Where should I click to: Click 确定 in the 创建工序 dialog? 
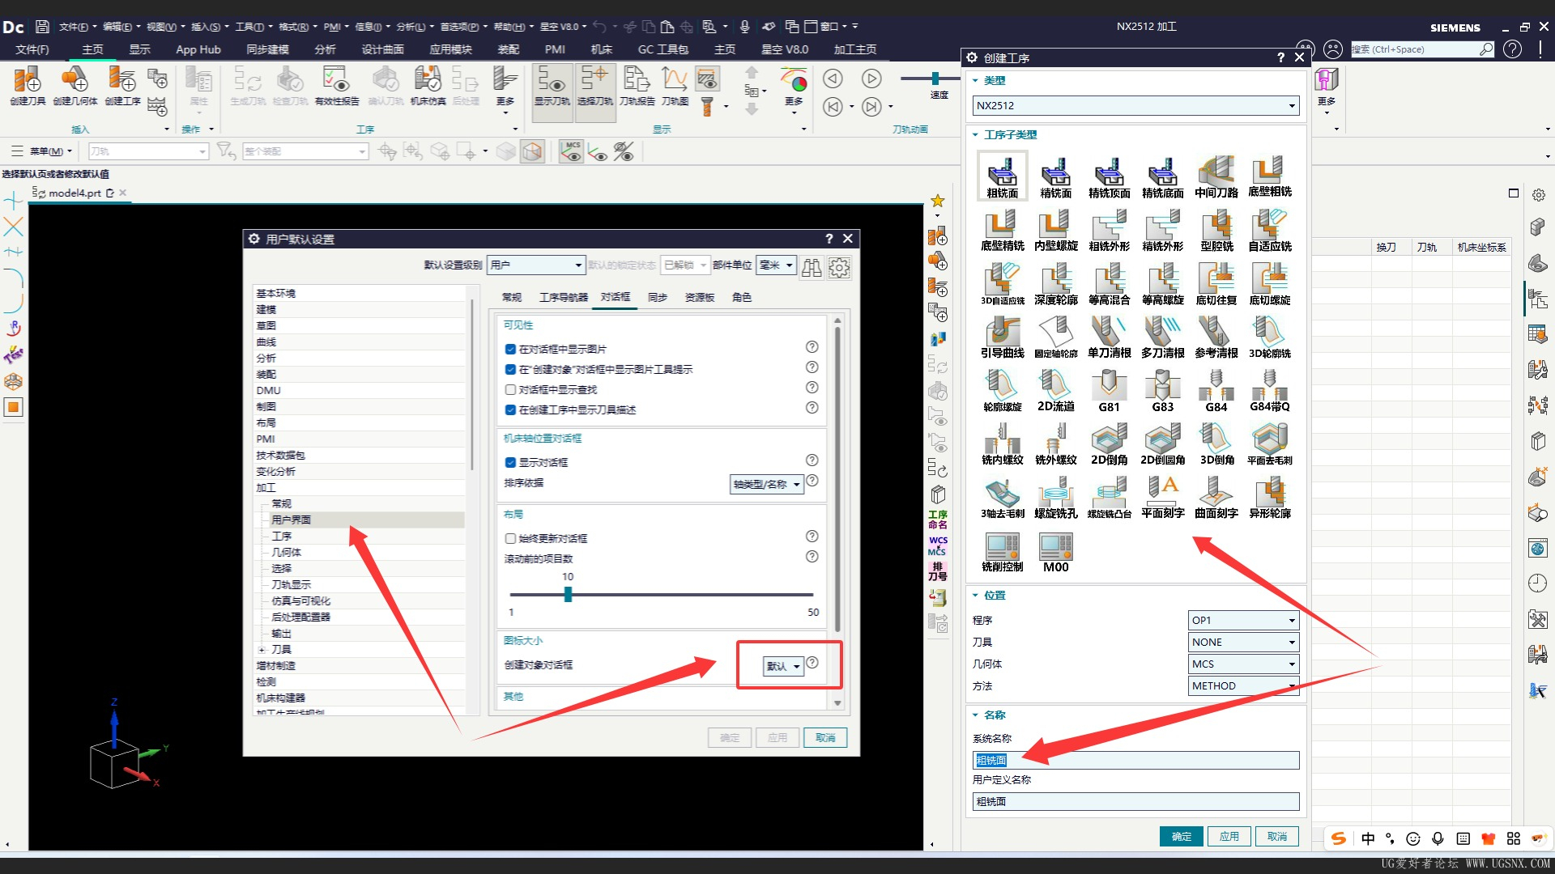(x=1181, y=837)
